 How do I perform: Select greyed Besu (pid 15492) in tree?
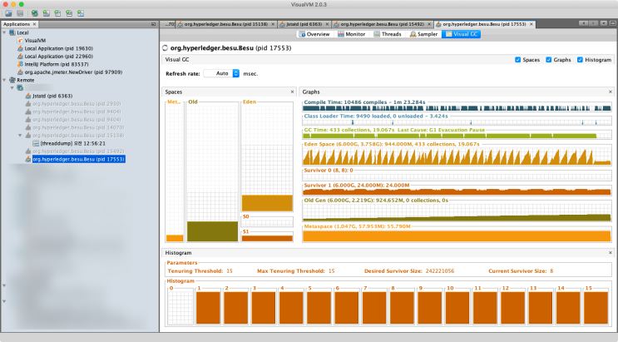click(78, 151)
